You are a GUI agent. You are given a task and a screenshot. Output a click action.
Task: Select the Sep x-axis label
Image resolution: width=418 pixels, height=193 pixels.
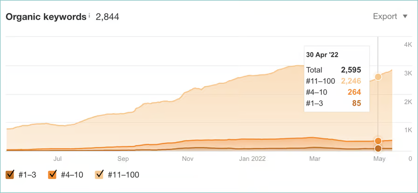pos(123,159)
